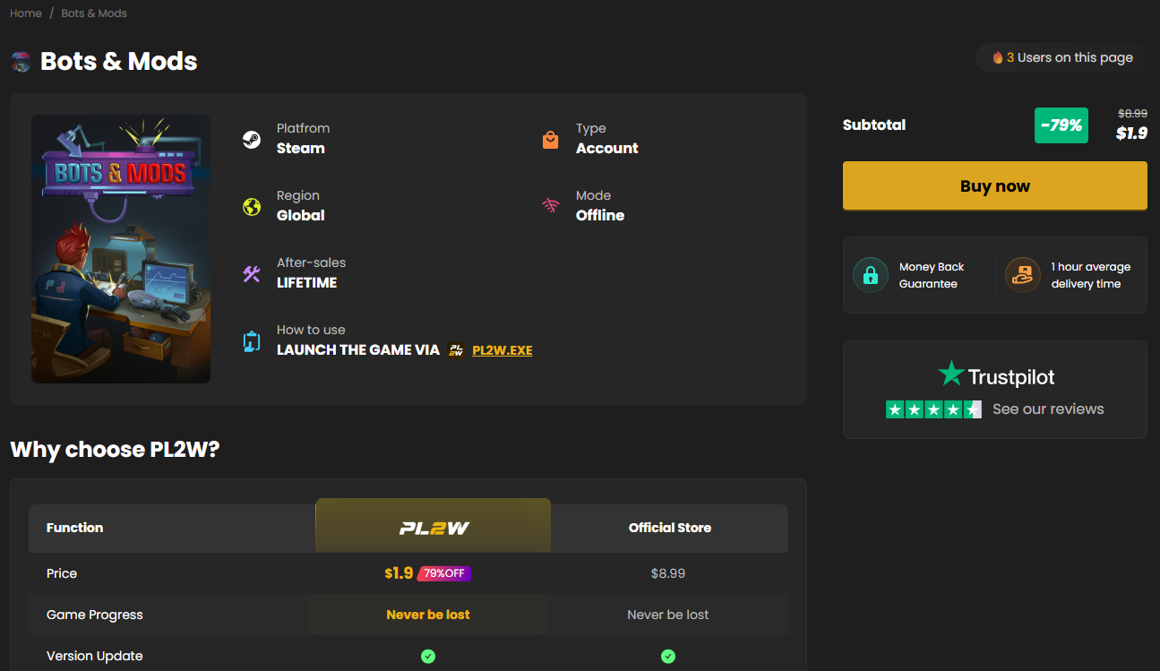Click the Official Store column header
The height and width of the screenshot is (671, 1160).
(x=670, y=528)
